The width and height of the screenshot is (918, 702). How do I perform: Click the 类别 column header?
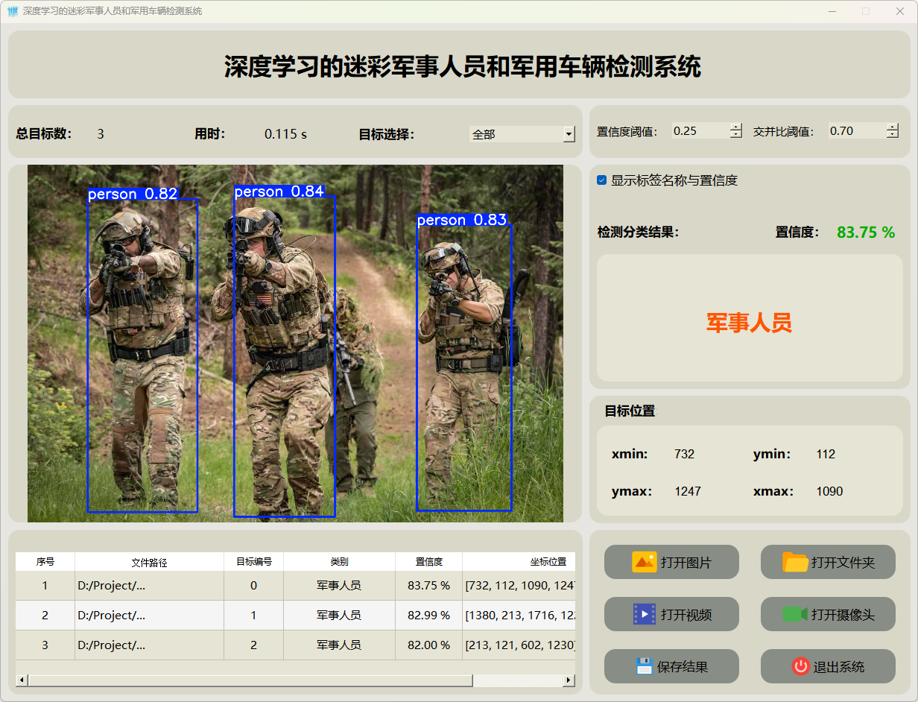(x=339, y=562)
